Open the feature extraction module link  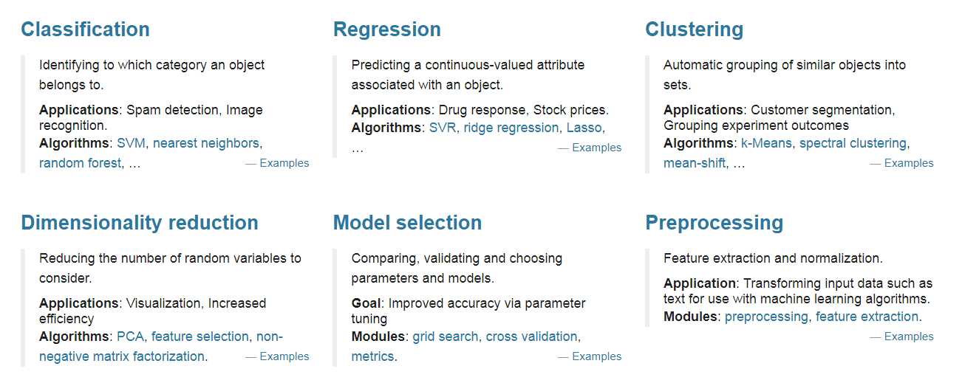coord(867,317)
